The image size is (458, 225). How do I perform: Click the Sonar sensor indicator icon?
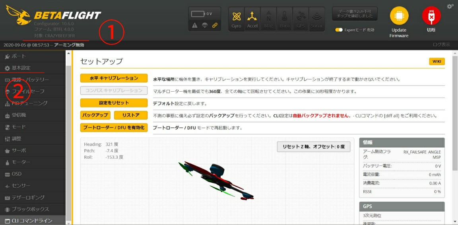(316, 16)
